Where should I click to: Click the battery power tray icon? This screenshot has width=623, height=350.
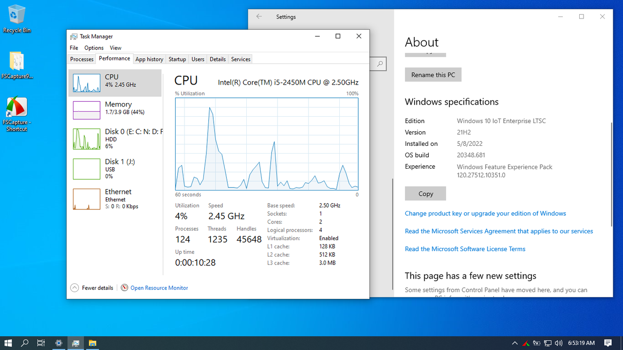pos(537,343)
